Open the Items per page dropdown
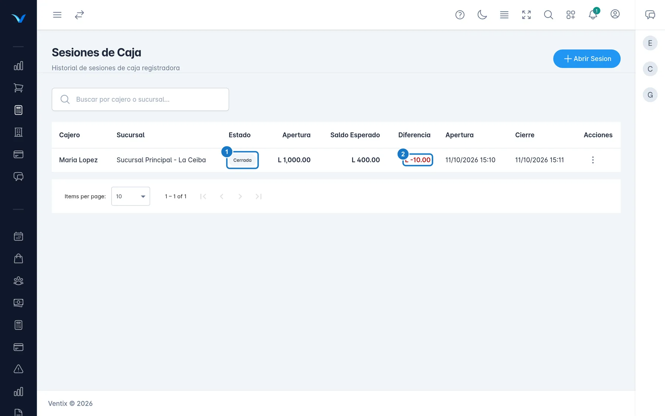 coord(130,196)
